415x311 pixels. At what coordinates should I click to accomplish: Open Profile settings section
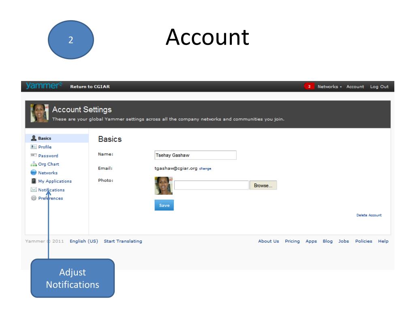(x=45, y=147)
